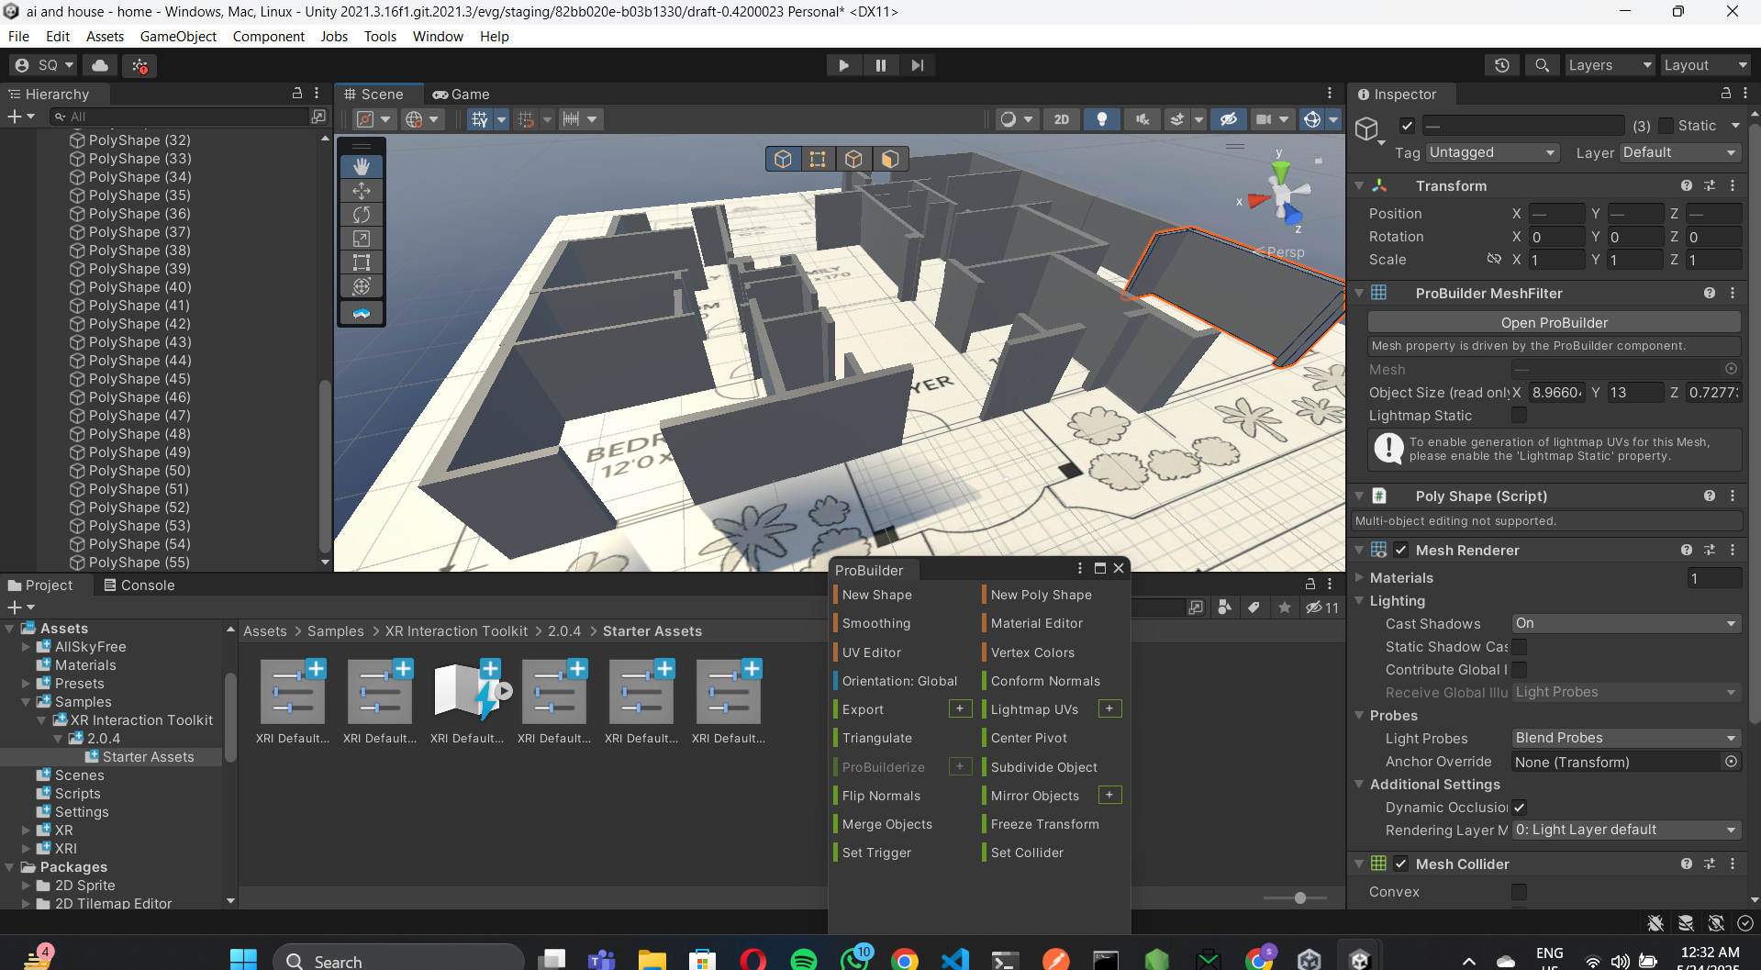
Task: Open Transform component help icon
Action: pyautogui.click(x=1686, y=185)
